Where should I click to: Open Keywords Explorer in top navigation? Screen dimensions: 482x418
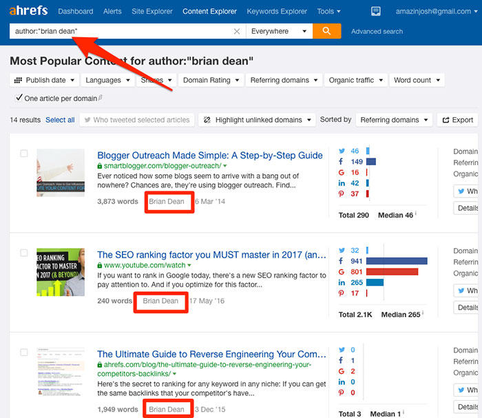(x=277, y=12)
